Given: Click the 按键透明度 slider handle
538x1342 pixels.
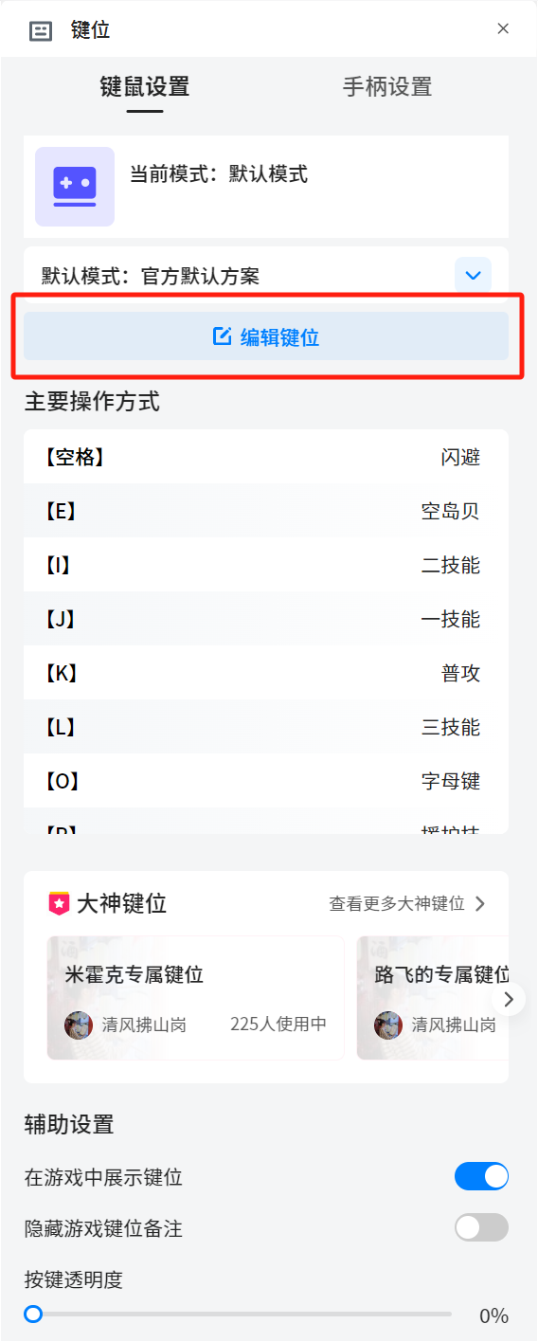Looking at the screenshot, I should tap(33, 1314).
